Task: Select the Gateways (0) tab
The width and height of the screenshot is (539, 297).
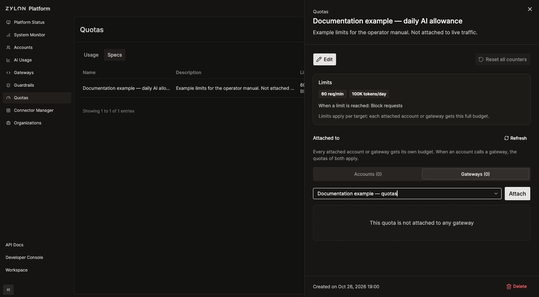Action: pyautogui.click(x=475, y=174)
